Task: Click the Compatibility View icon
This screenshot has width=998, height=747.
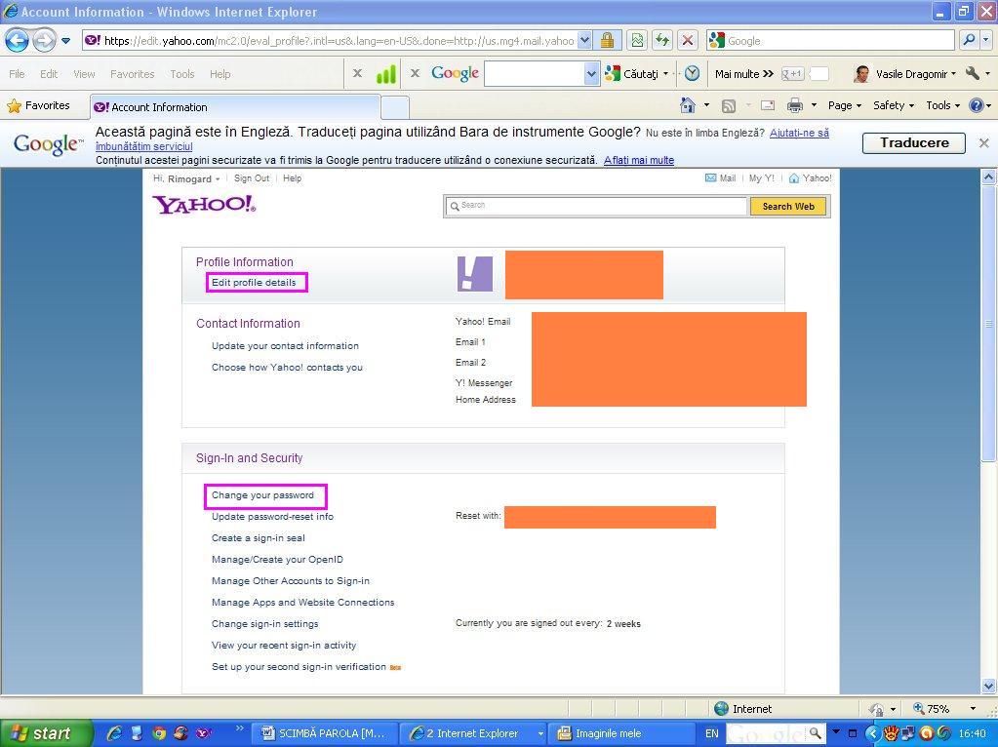Action: (636, 41)
